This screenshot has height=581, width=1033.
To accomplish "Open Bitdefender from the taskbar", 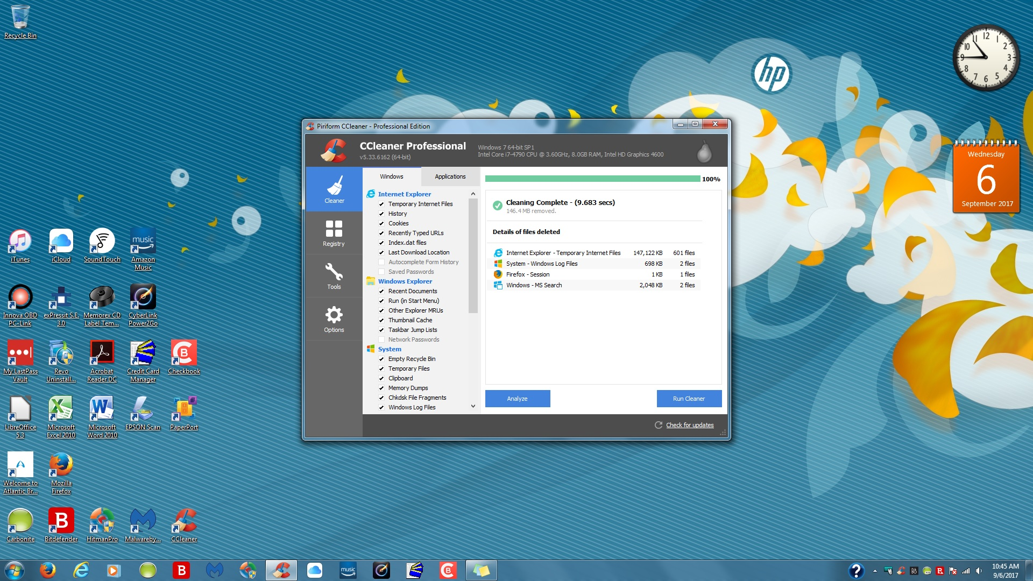I will (181, 570).
